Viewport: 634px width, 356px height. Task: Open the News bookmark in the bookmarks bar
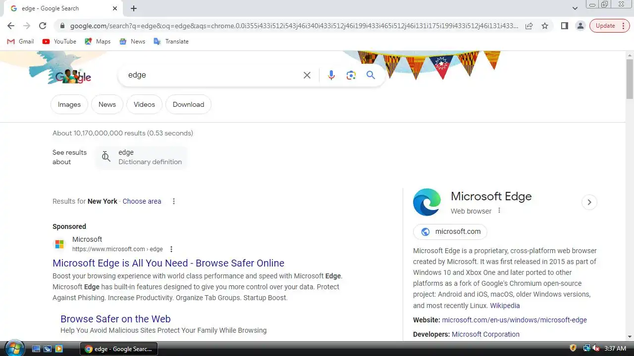tap(132, 42)
